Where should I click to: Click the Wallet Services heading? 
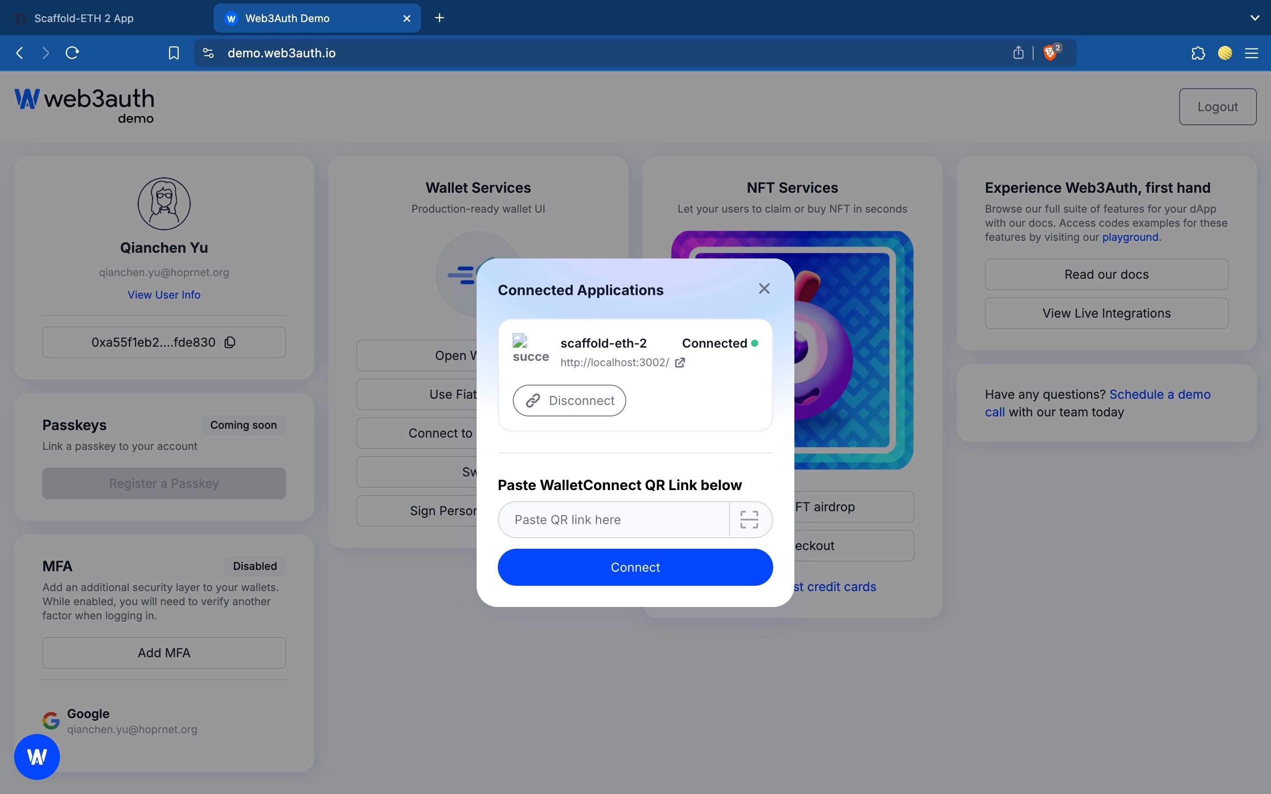[478, 187]
